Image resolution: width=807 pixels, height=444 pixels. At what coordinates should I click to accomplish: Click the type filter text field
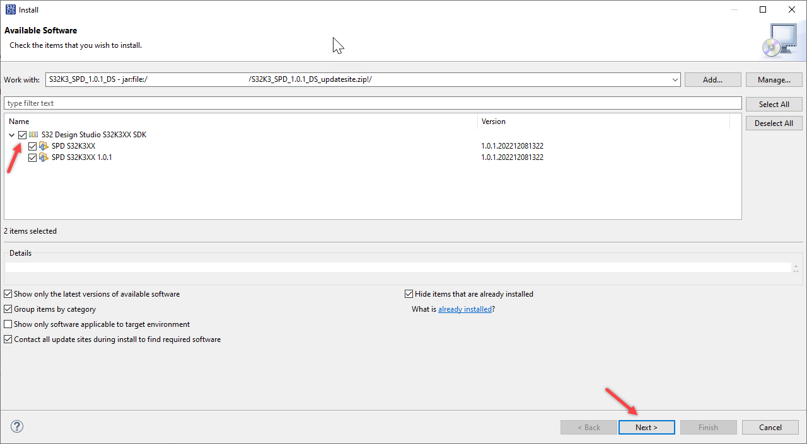coord(373,103)
